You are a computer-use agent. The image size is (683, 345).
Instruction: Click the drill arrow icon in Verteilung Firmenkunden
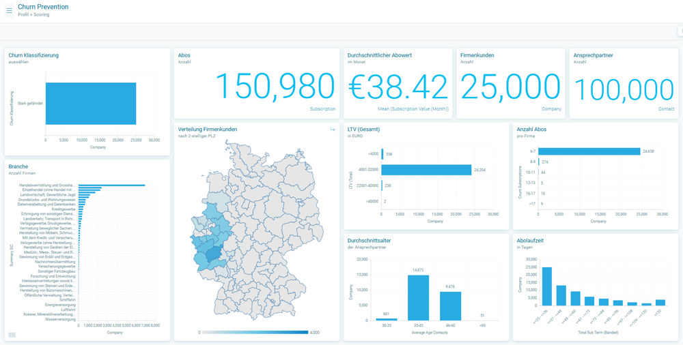pyautogui.click(x=333, y=130)
